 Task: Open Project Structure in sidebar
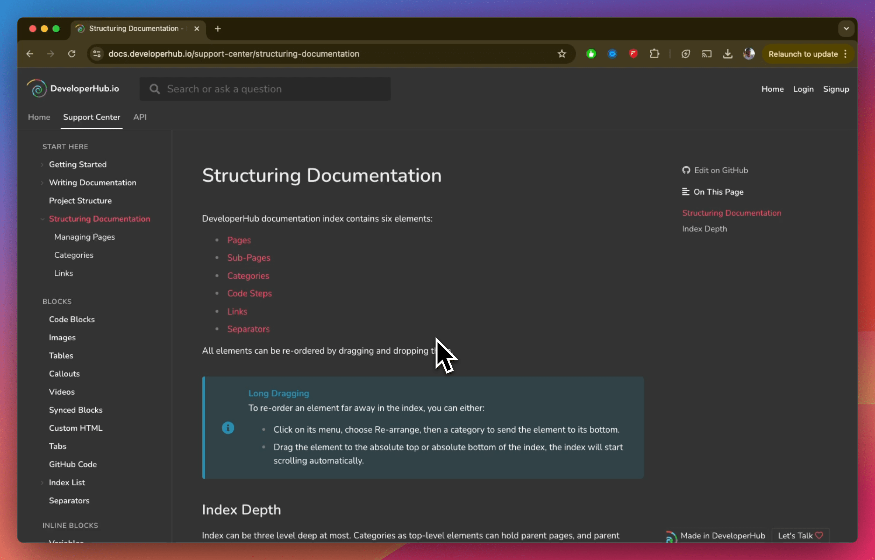(80, 201)
